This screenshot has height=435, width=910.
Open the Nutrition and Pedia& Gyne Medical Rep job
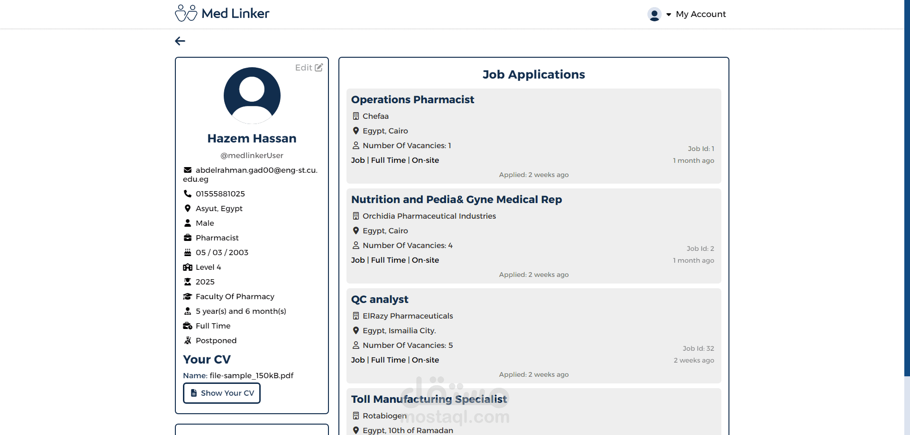(x=456, y=199)
